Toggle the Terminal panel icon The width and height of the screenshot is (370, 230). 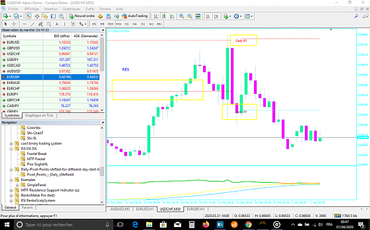(53, 16)
